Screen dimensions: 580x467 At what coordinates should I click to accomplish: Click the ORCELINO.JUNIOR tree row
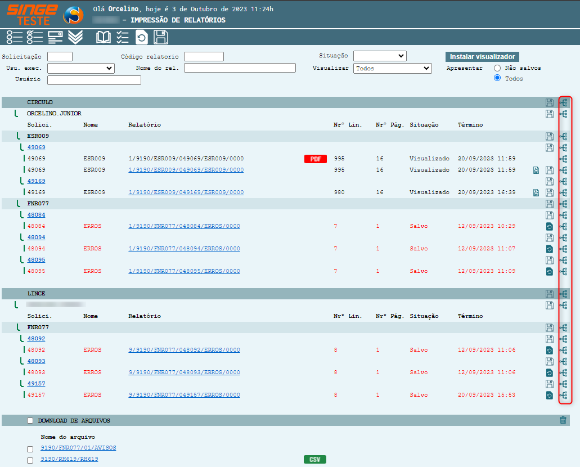[54, 114]
